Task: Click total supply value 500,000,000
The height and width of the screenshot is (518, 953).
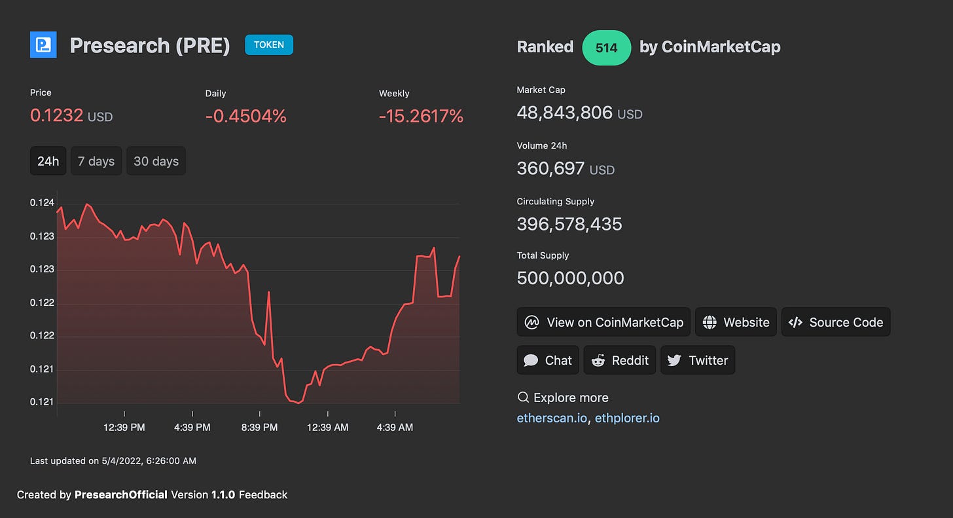Action: [571, 278]
